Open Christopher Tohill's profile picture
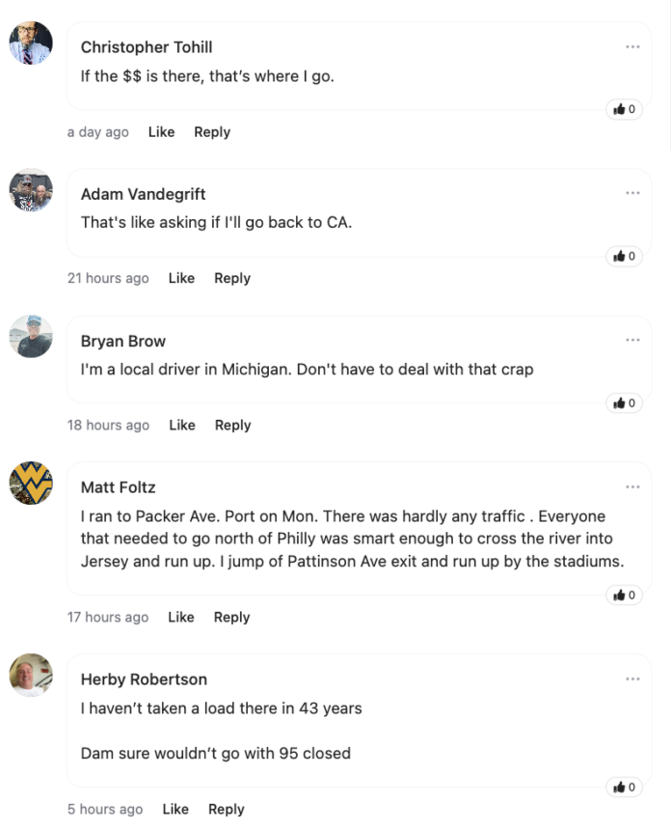The width and height of the screenshot is (671, 831). [31, 43]
